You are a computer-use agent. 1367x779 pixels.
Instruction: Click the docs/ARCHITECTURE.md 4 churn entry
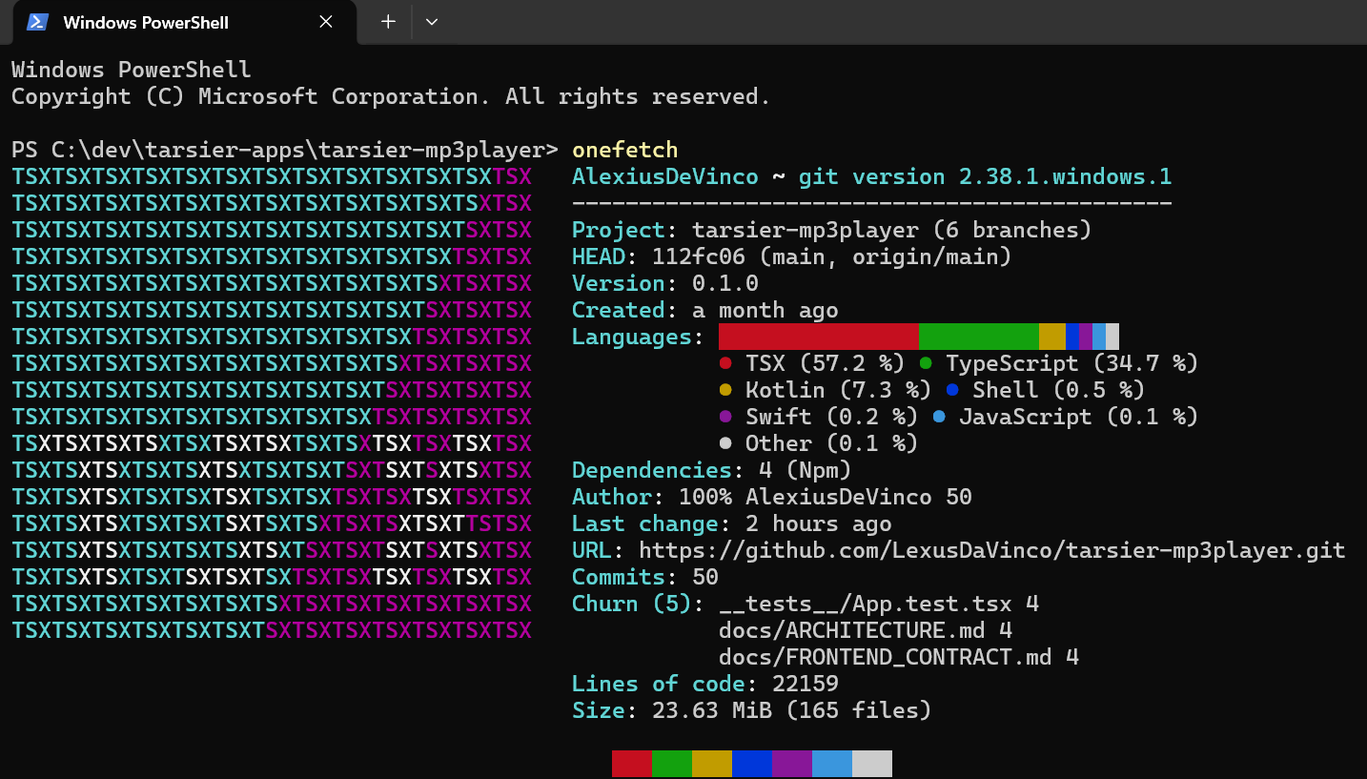pos(866,630)
